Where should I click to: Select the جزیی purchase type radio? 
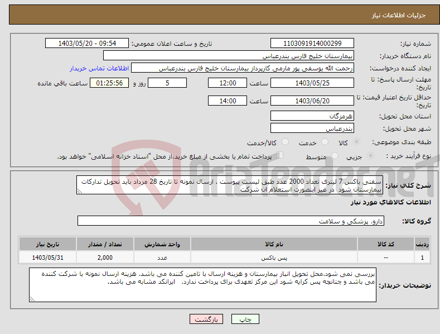point(370,155)
